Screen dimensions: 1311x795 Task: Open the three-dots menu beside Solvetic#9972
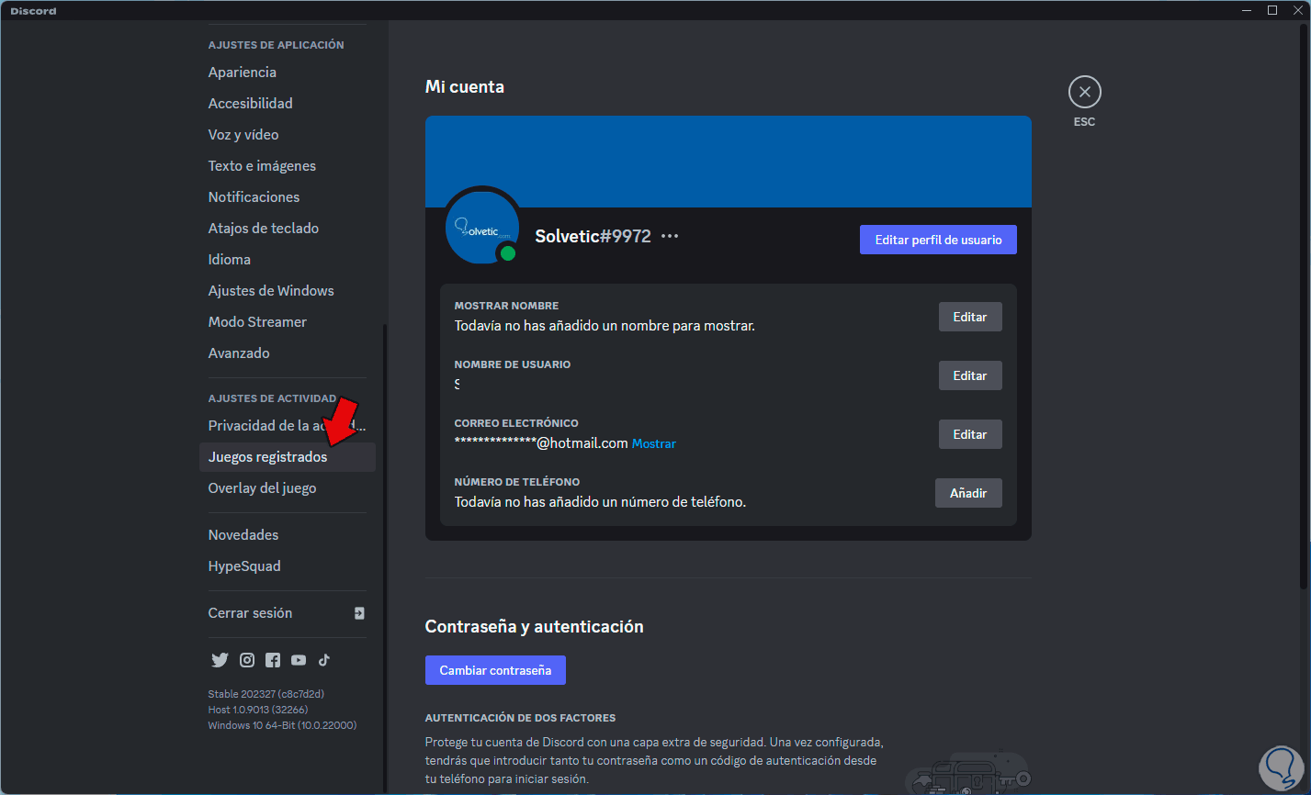coord(670,236)
